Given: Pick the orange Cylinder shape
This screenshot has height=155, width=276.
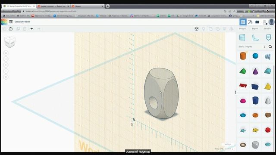Looking at the screenshot, I should (x=243, y=56).
